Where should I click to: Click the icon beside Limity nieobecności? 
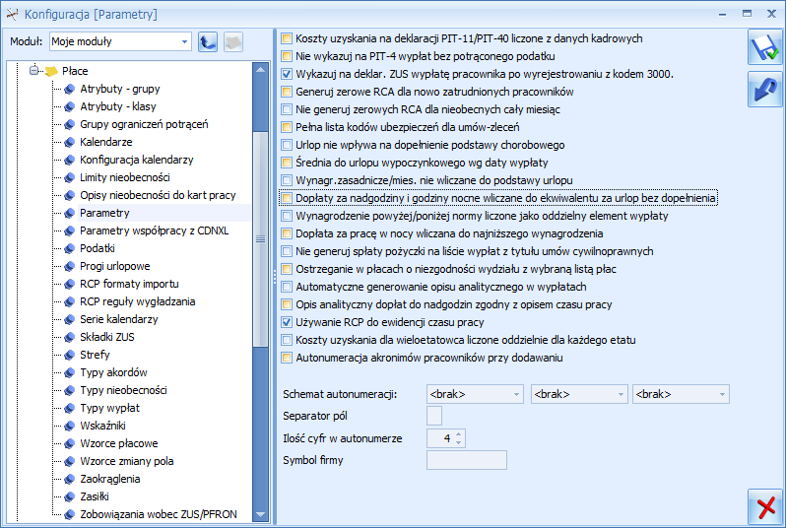coord(70,178)
